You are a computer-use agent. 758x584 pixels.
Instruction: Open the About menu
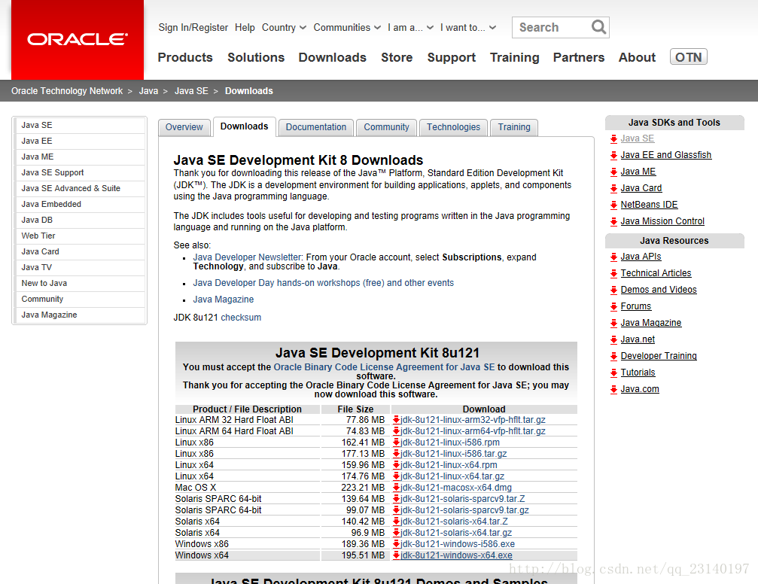point(637,57)
